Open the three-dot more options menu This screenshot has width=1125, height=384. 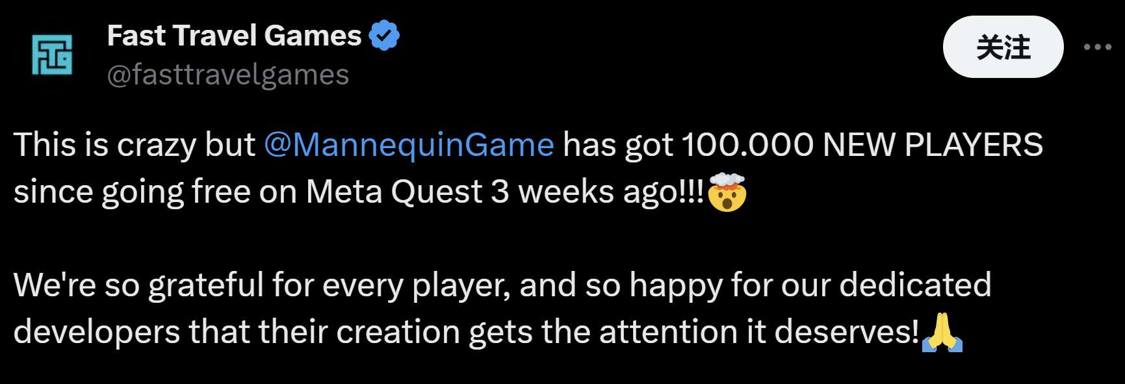(1097, 47)
